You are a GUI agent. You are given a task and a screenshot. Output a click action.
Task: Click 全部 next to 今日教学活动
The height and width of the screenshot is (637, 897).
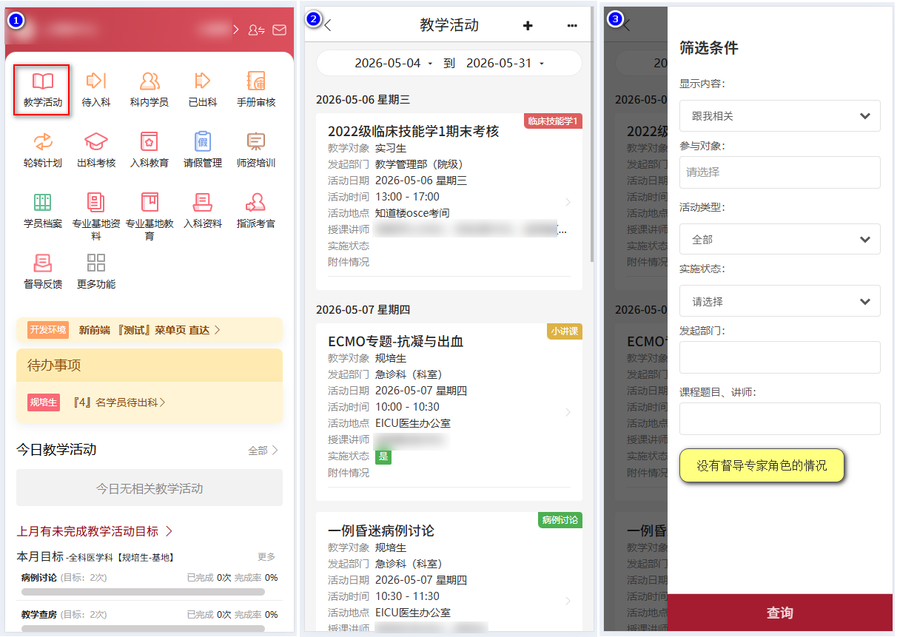[263, 450]
